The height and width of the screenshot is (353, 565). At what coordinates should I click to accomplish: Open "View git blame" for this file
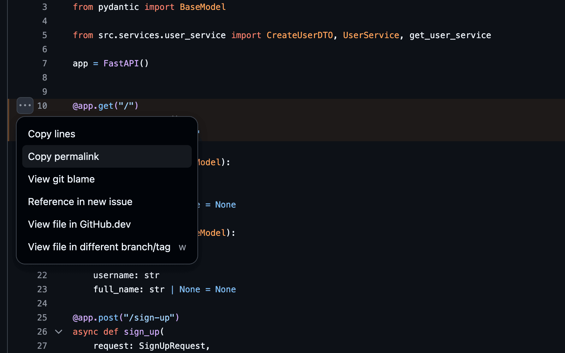click(x=61, y=179)
